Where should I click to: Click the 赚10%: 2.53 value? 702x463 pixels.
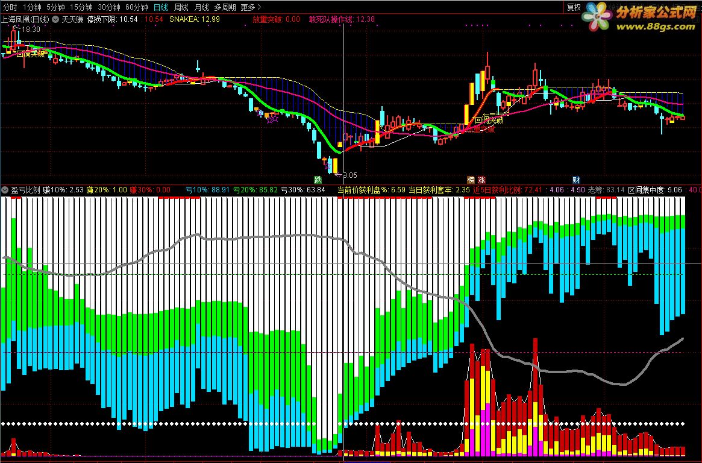click(64, 190)
